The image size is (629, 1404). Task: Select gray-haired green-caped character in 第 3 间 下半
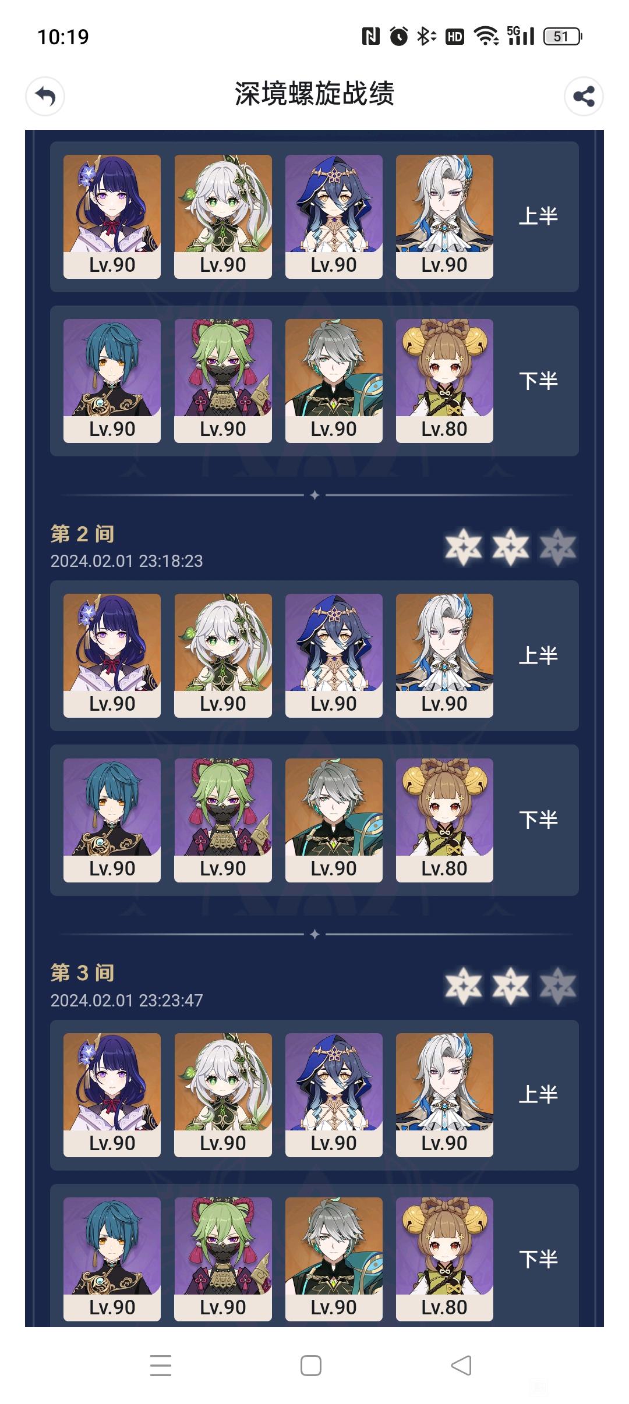pyautogui.click(x=334, y=1259)
